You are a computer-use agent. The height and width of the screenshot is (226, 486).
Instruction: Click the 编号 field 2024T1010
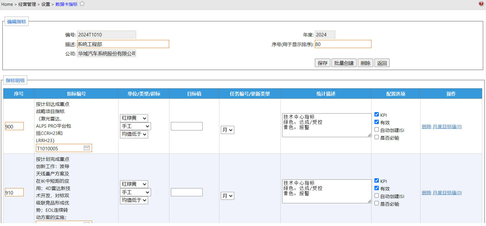click(x=106, y=35)
